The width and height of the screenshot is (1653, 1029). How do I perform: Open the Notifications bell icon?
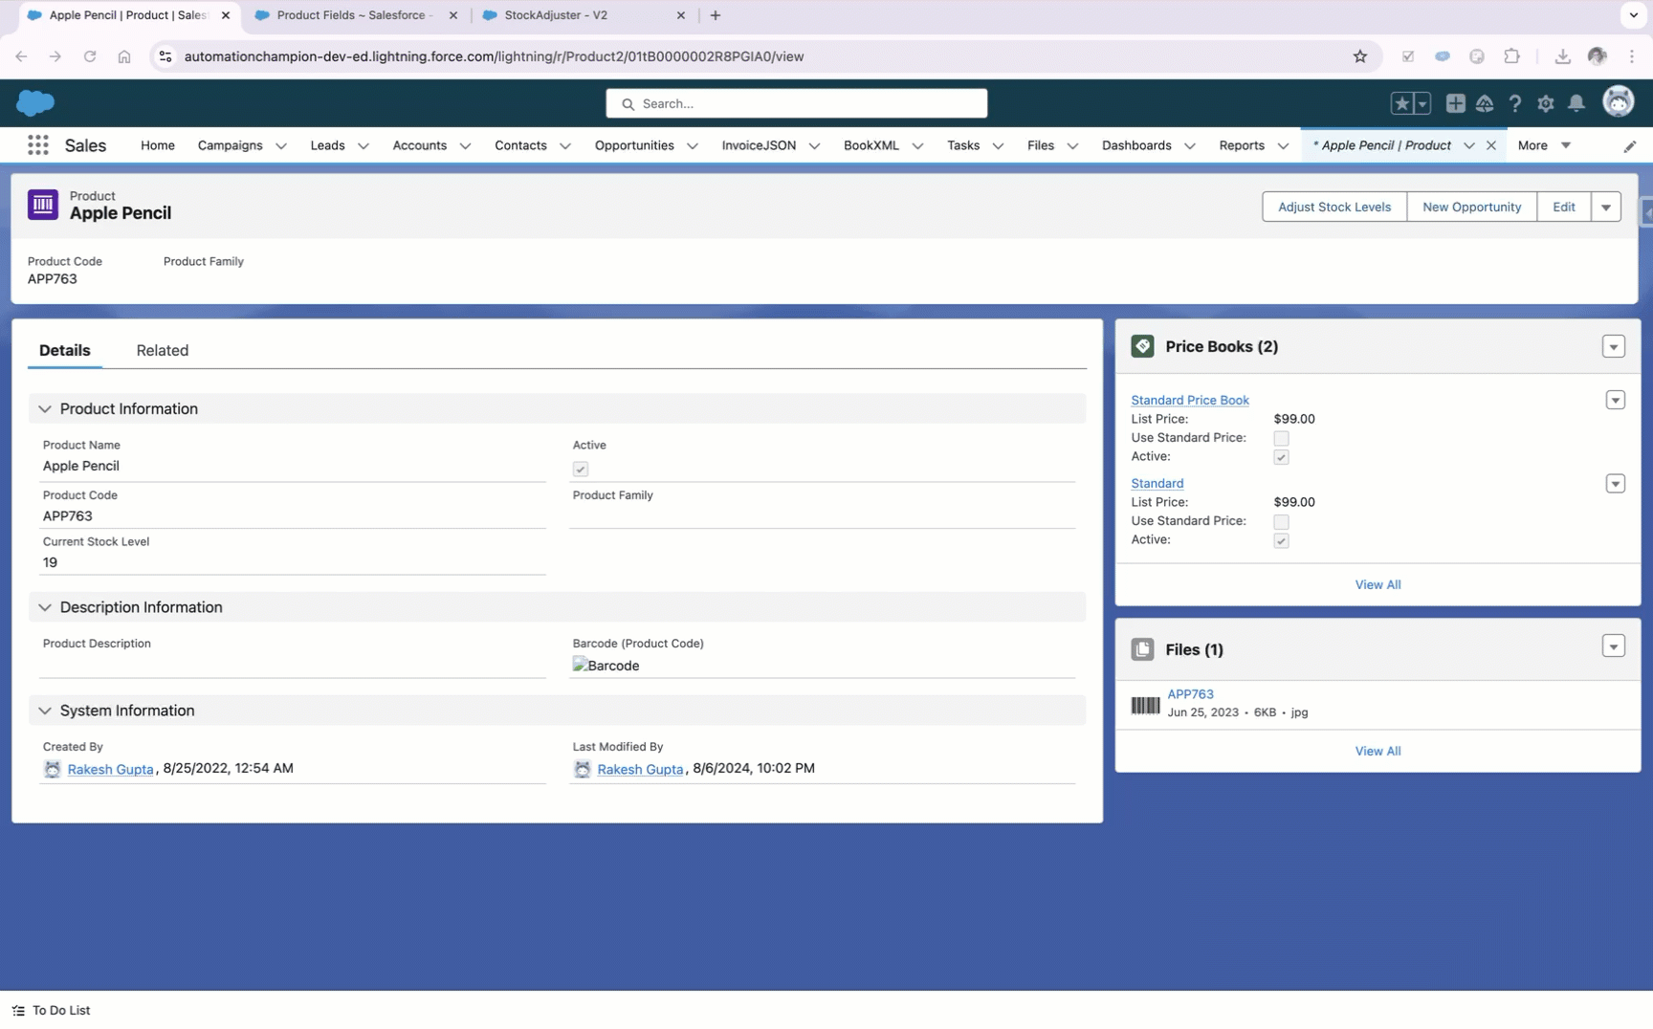pos(1576,103)
